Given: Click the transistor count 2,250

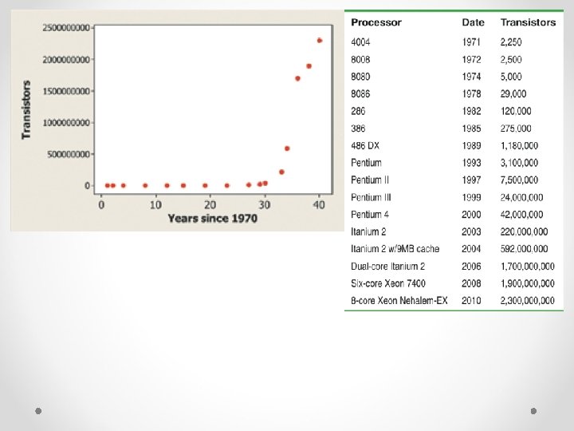Looking at the screenshot, I should [x=511, y=42].
